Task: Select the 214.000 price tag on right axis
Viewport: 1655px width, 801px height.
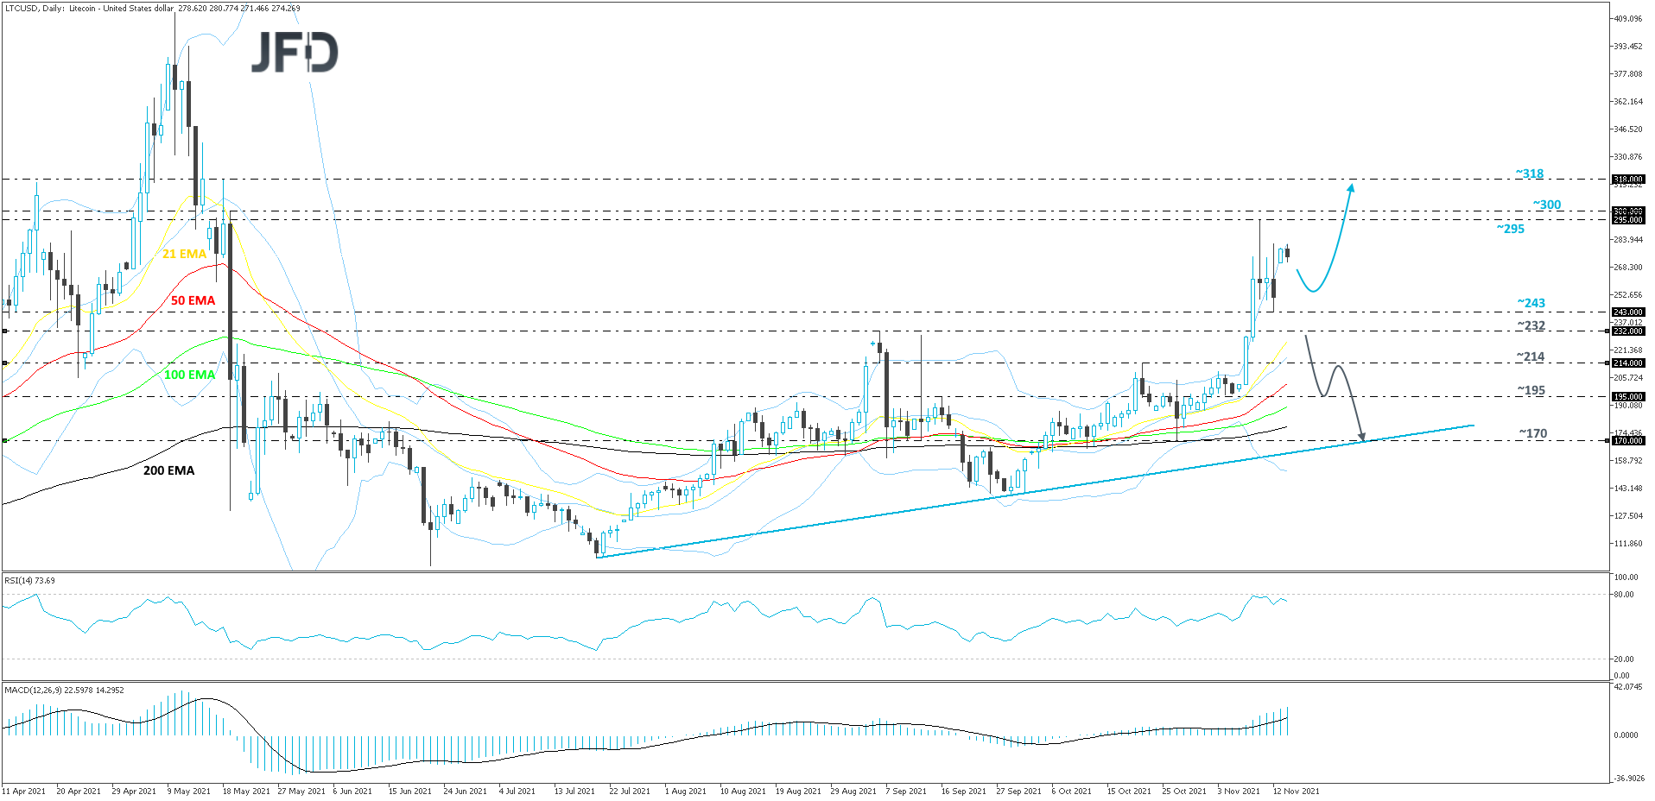Action: pos(1628,363)
